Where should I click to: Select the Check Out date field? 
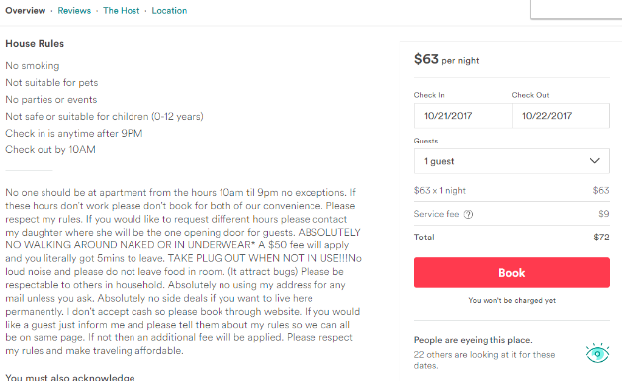(561, 116)
